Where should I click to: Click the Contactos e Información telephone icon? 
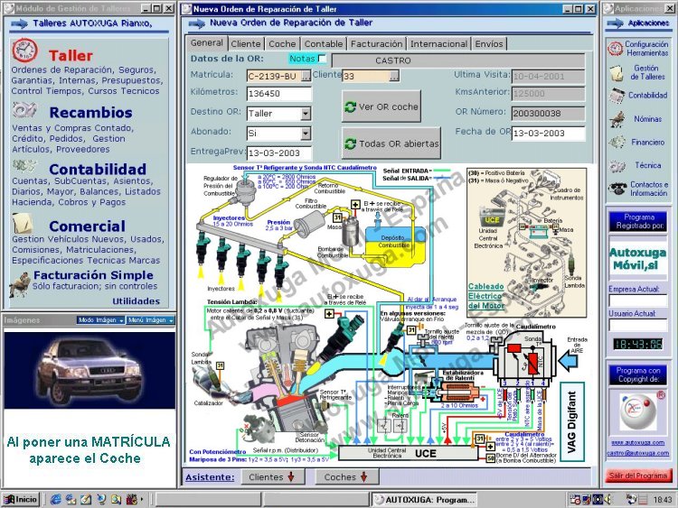click(x=617, y=189)
